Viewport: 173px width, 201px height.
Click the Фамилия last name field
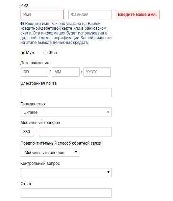90,15
